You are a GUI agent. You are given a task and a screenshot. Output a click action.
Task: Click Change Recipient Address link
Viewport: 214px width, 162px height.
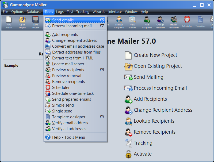click(163, 110)
